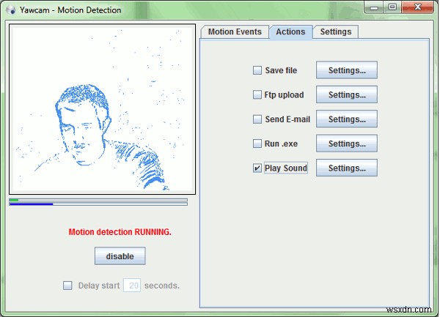Click the green motion level bar
Viewport: 440px width, 317px height.
pyautogui.click(x=98, y=200)
